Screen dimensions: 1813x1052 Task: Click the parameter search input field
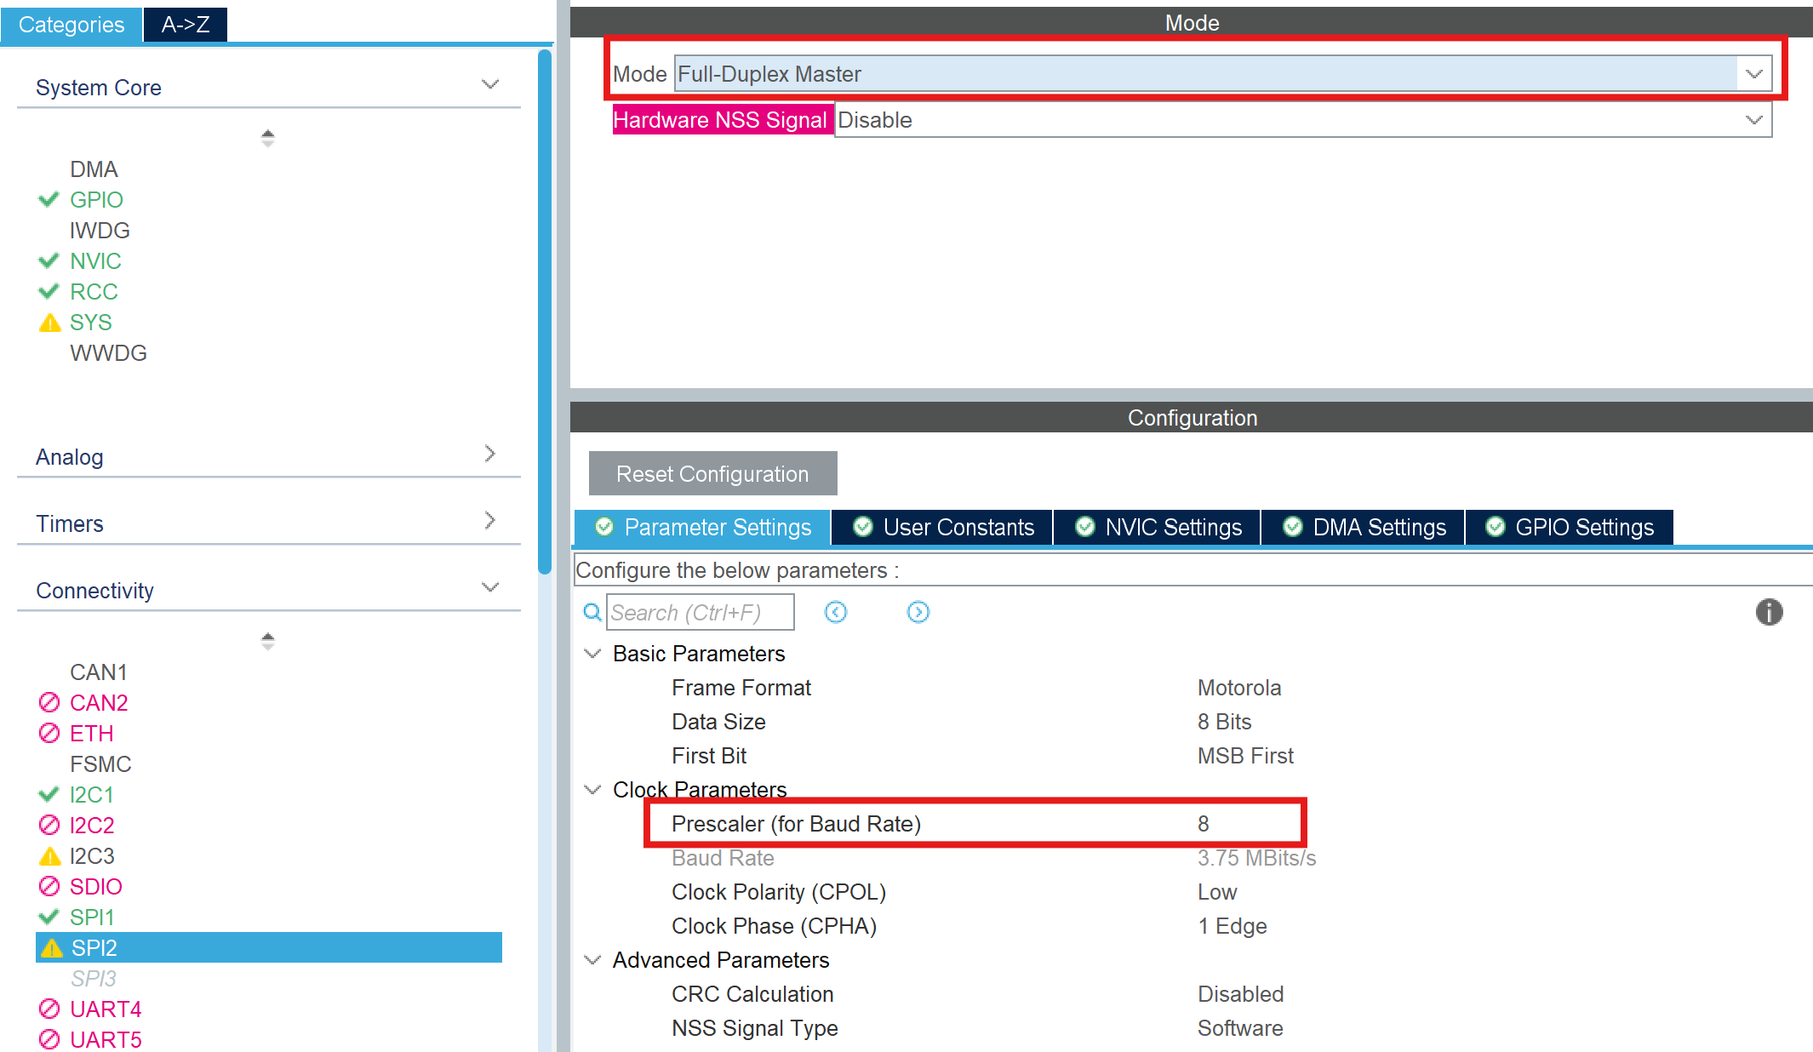click(700, 612)
